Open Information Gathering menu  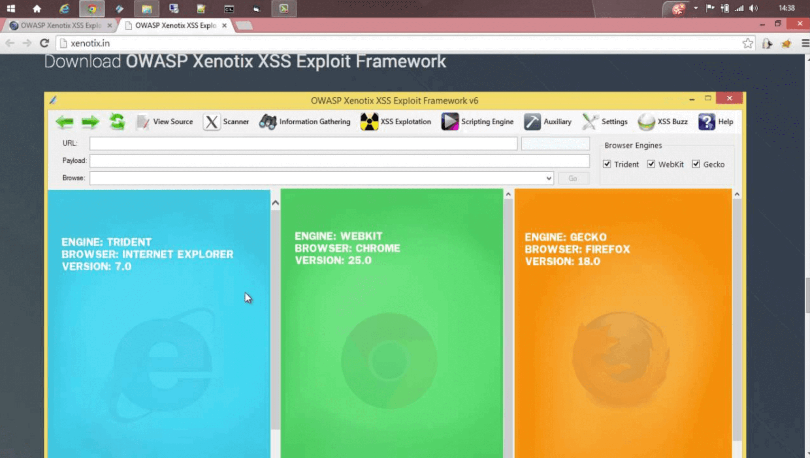pos(305,122)
